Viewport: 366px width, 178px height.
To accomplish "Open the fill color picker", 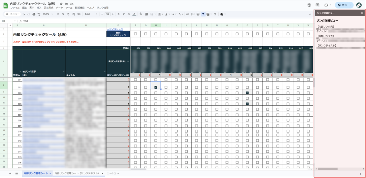I will pos(140,14).
